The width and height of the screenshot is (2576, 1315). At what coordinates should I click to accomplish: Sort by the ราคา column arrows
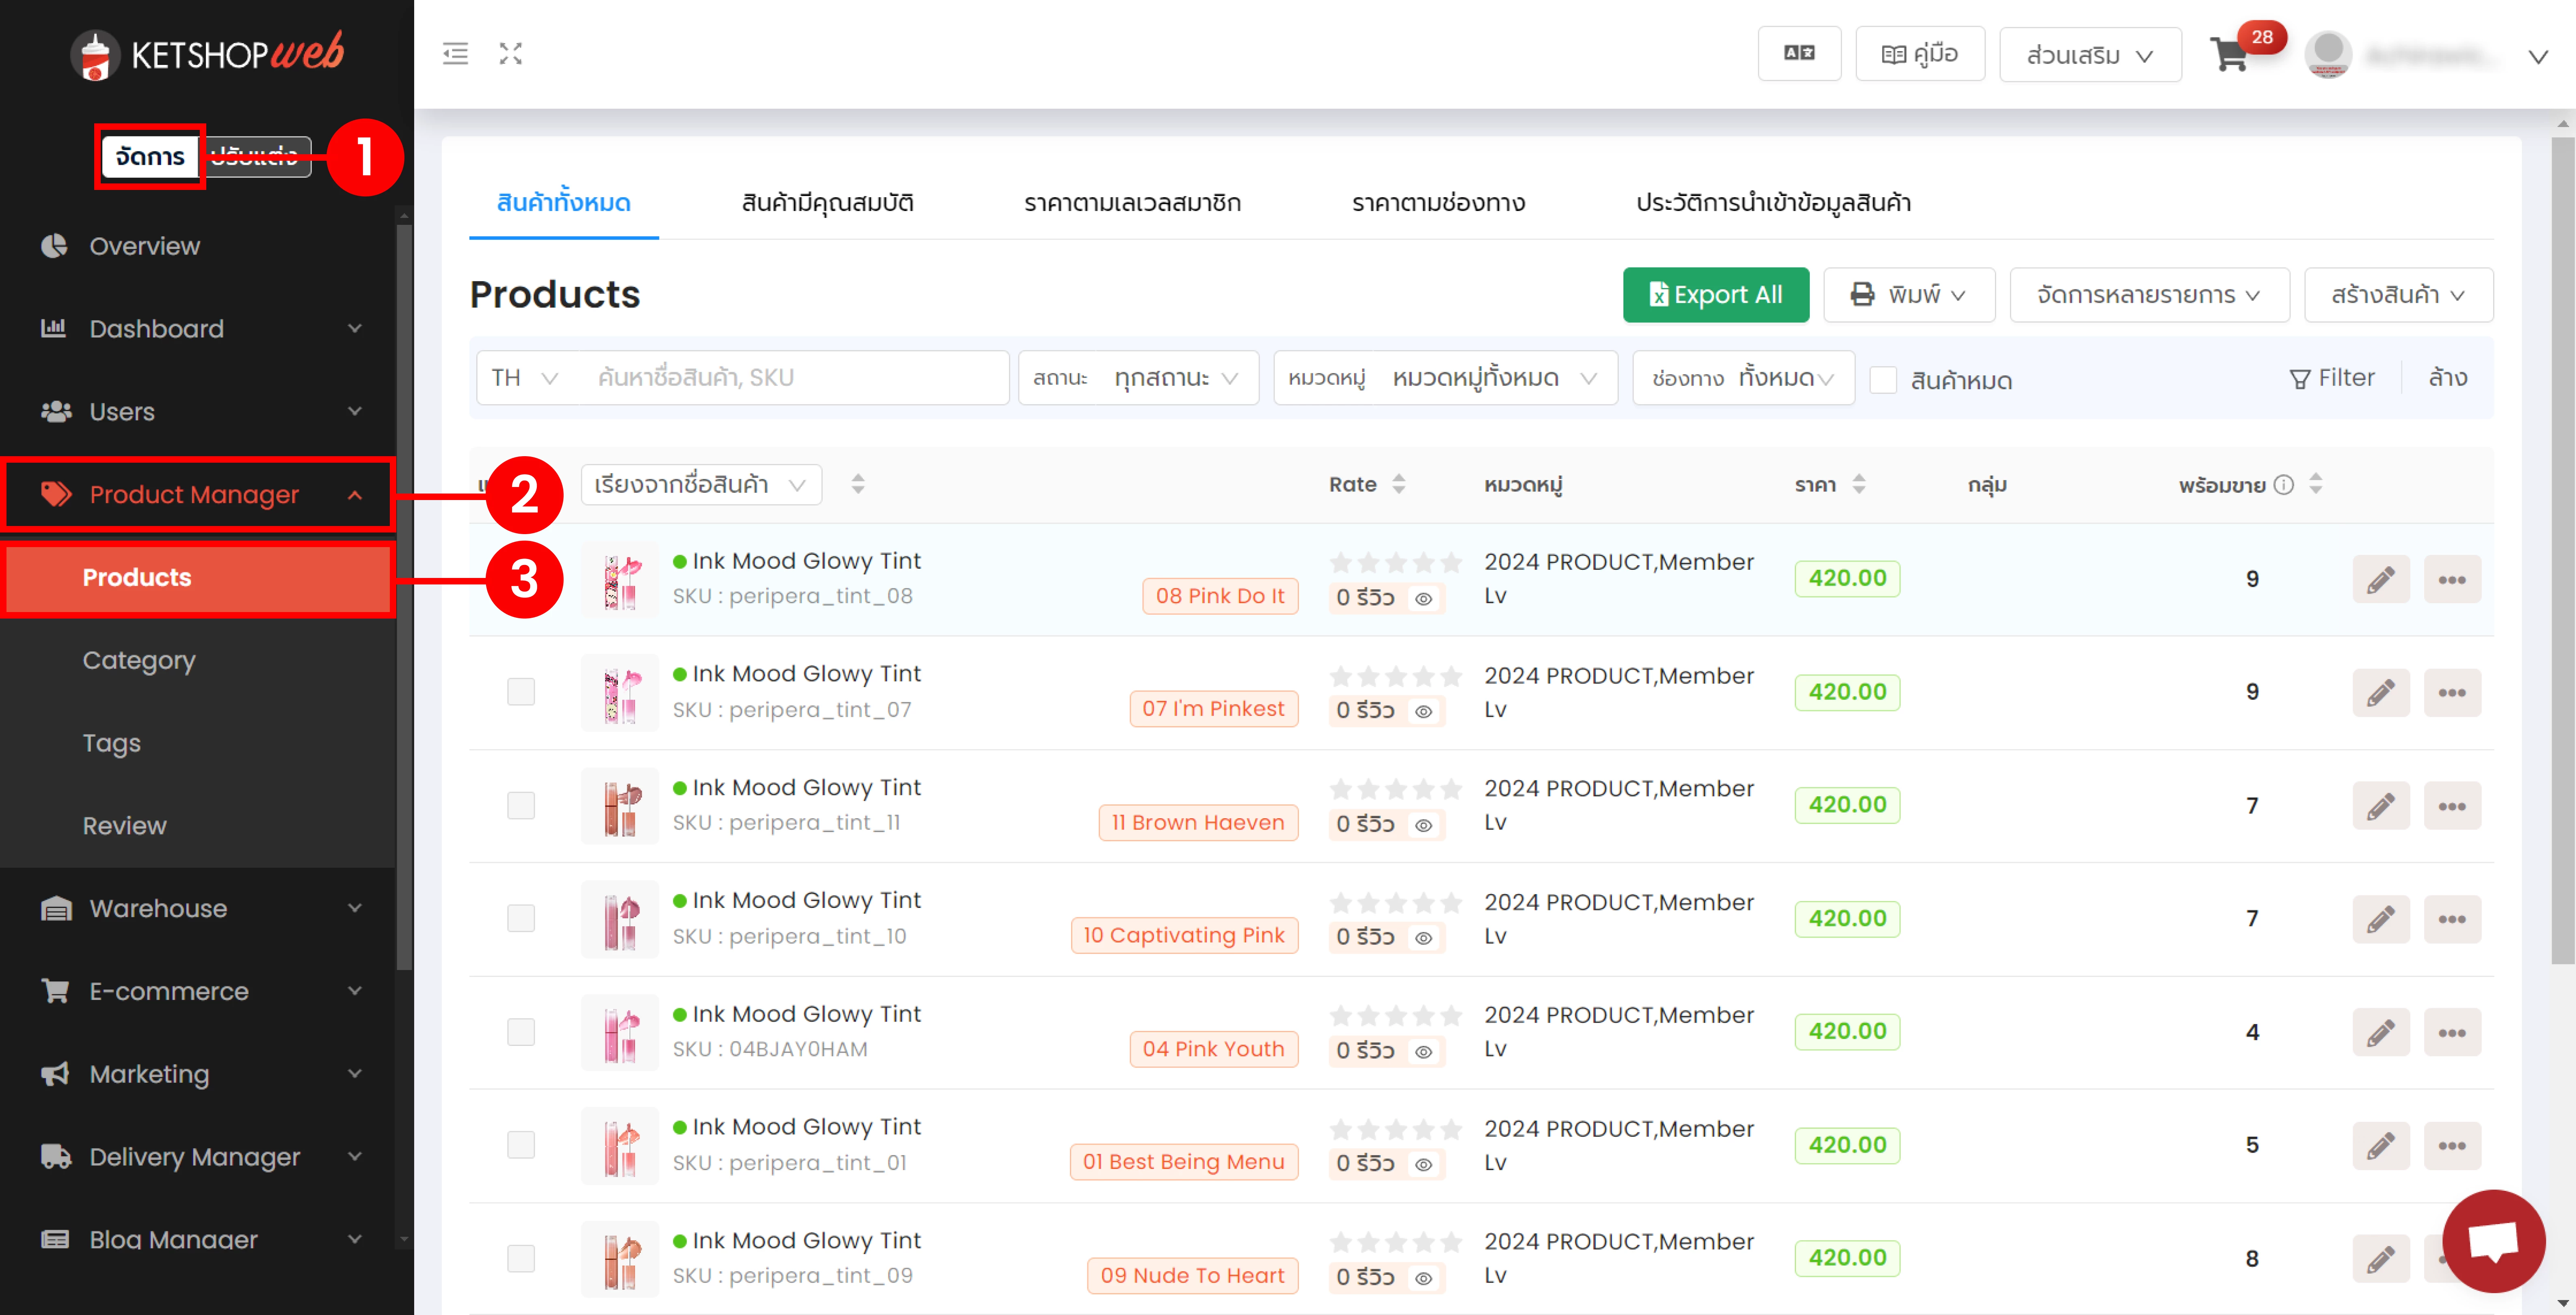pyautogui.click(x=1858, y=485)
